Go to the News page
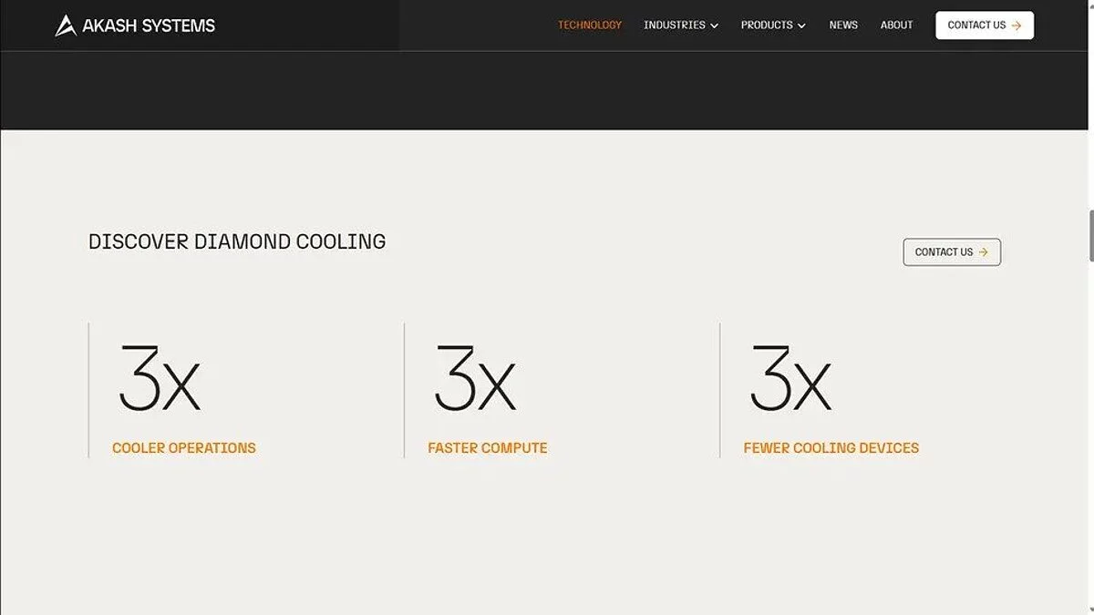The width and height of the screenshot is (1094, 615). [x=843, y=26]
